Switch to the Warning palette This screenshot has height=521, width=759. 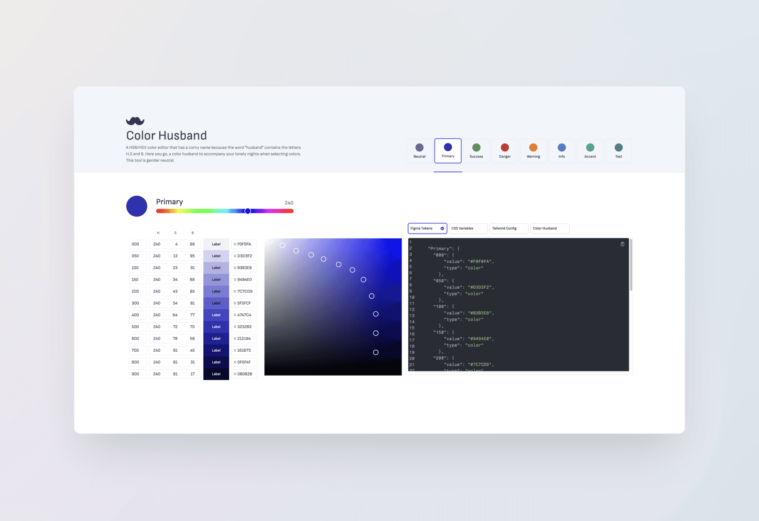(533, 151)
